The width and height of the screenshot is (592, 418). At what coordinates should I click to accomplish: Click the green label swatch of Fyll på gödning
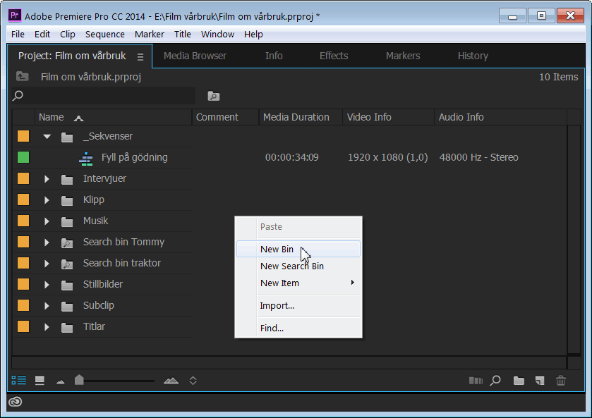point(23,158)
